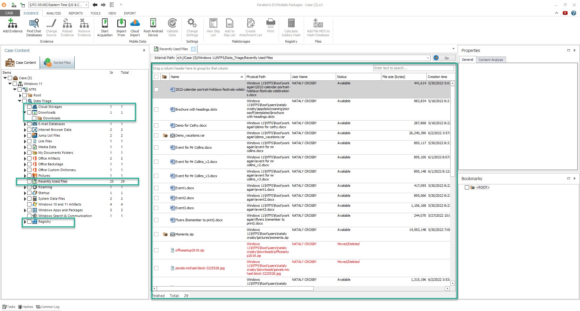Expand the Registry tree node
The image size is (580, 311).
click(25, 222)
